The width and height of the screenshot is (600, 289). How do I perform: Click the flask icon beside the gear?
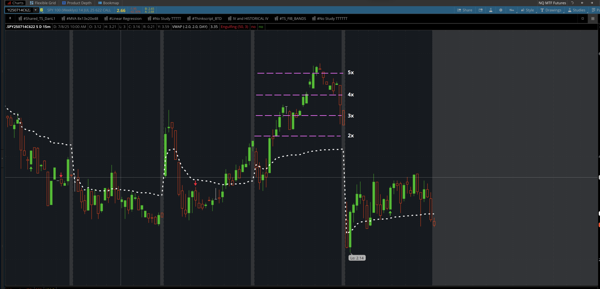tap(491, 10)
